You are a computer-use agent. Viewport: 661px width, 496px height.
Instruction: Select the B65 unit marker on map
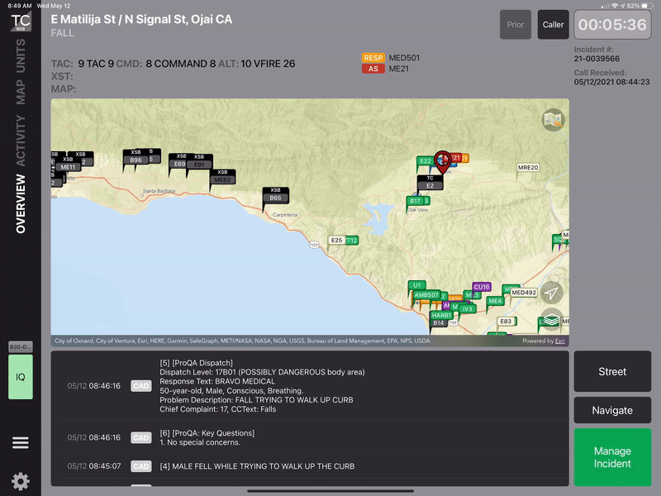click(x=275, y=198)
